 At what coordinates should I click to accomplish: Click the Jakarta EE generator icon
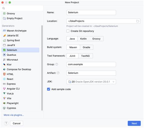[4, 35]
